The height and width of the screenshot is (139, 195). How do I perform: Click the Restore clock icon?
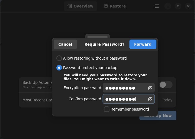pyautogui.click(x=106, y=6)
